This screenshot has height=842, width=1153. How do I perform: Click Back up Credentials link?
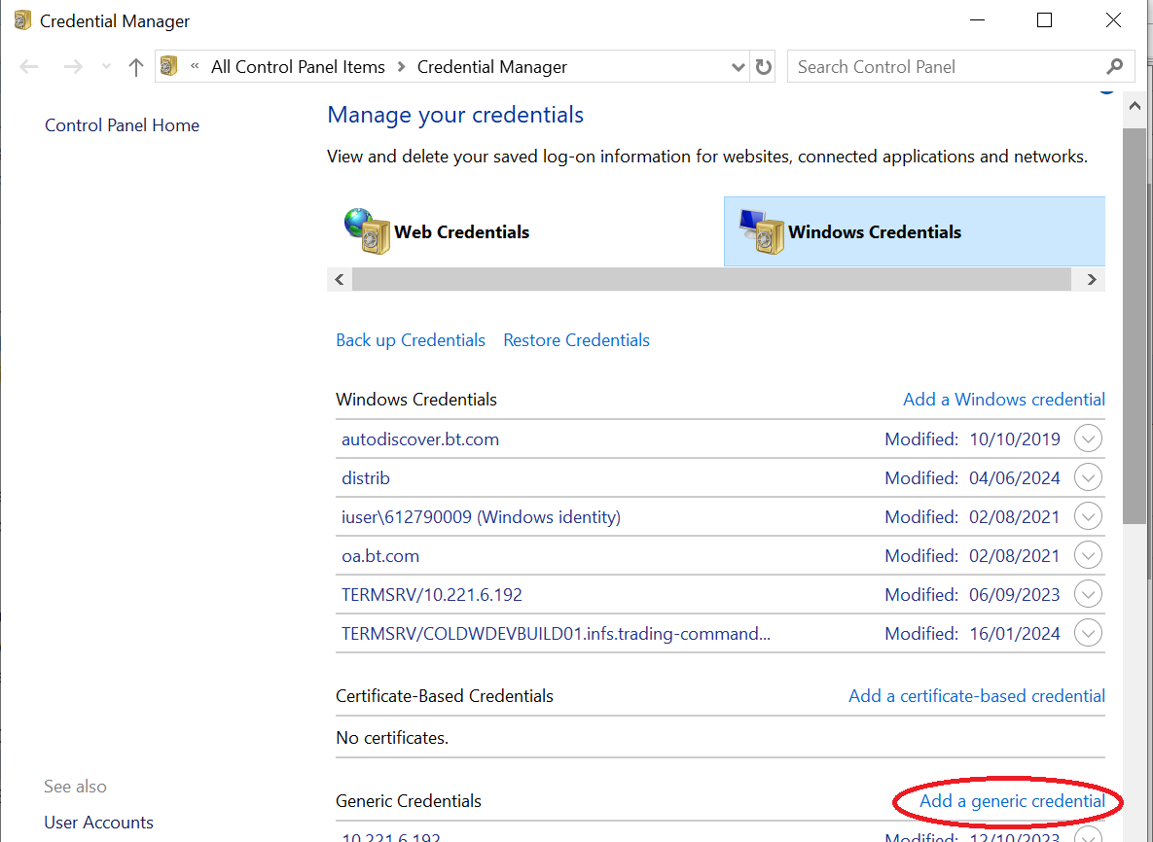coord(411,340)
